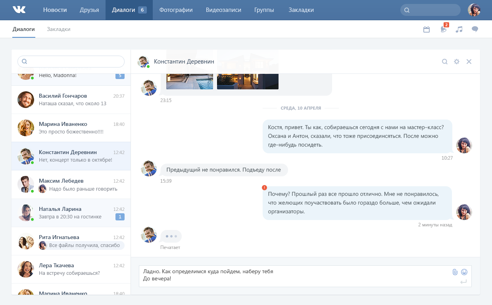Click Василий Гончаров's avatar in dialog list
The width and height of the screenshot is (492, 305).
tap(26, 100)
